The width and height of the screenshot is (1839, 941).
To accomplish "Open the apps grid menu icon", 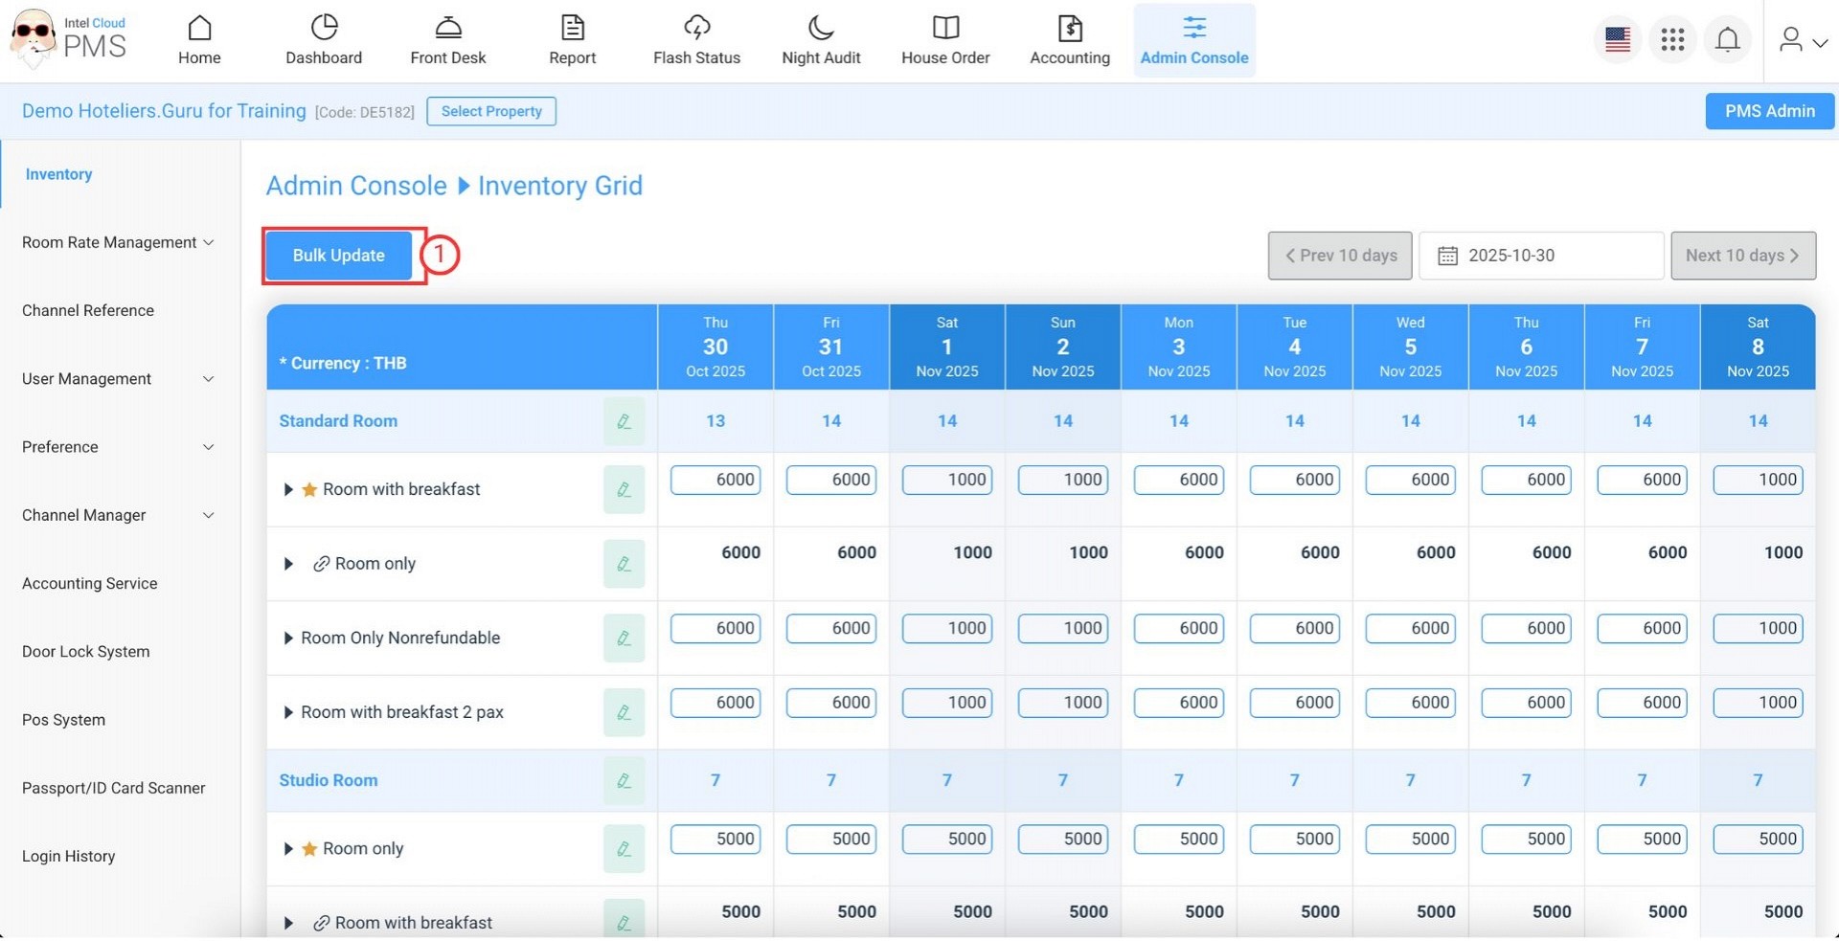I will 1672,40.
